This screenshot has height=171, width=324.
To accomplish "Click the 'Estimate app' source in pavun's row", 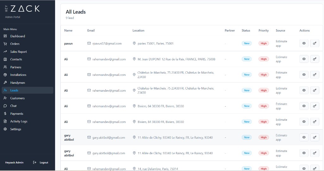I will [x=281, y=44].
